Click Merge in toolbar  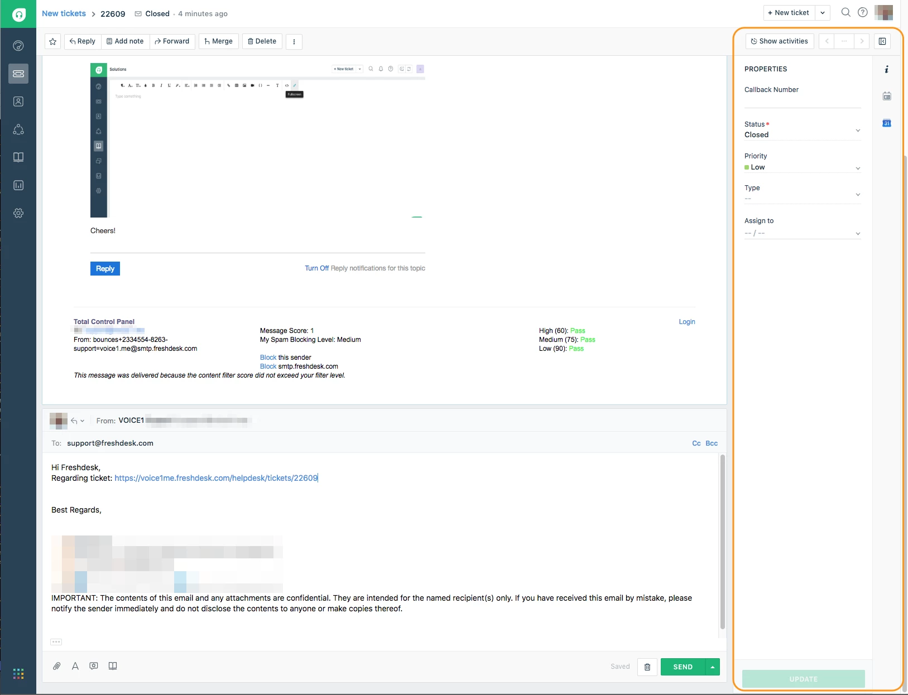click(x=219, y=41)
